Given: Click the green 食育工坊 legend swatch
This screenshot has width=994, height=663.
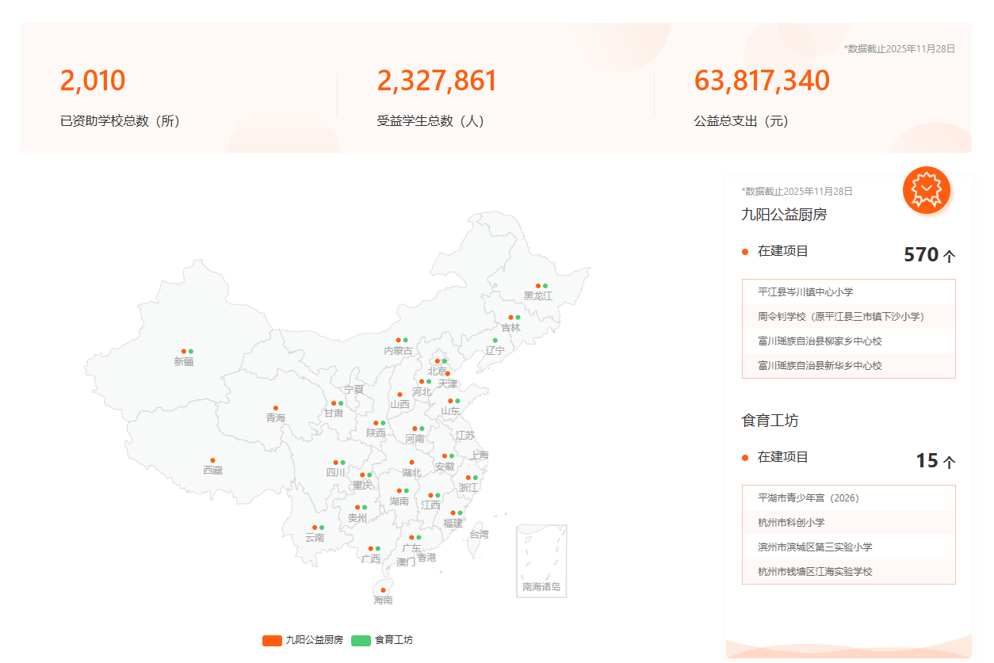Looking at the screenshot, I should click(x=361, y=640).
